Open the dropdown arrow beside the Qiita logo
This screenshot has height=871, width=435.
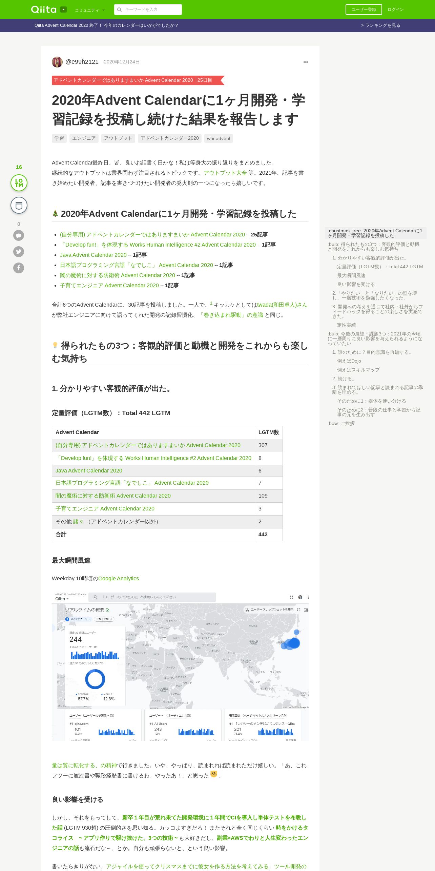pos(63,9)
